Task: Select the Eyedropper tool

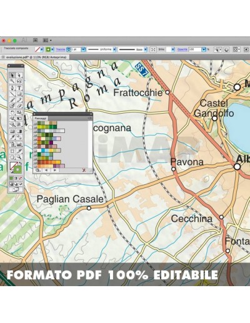Action: 12,137
